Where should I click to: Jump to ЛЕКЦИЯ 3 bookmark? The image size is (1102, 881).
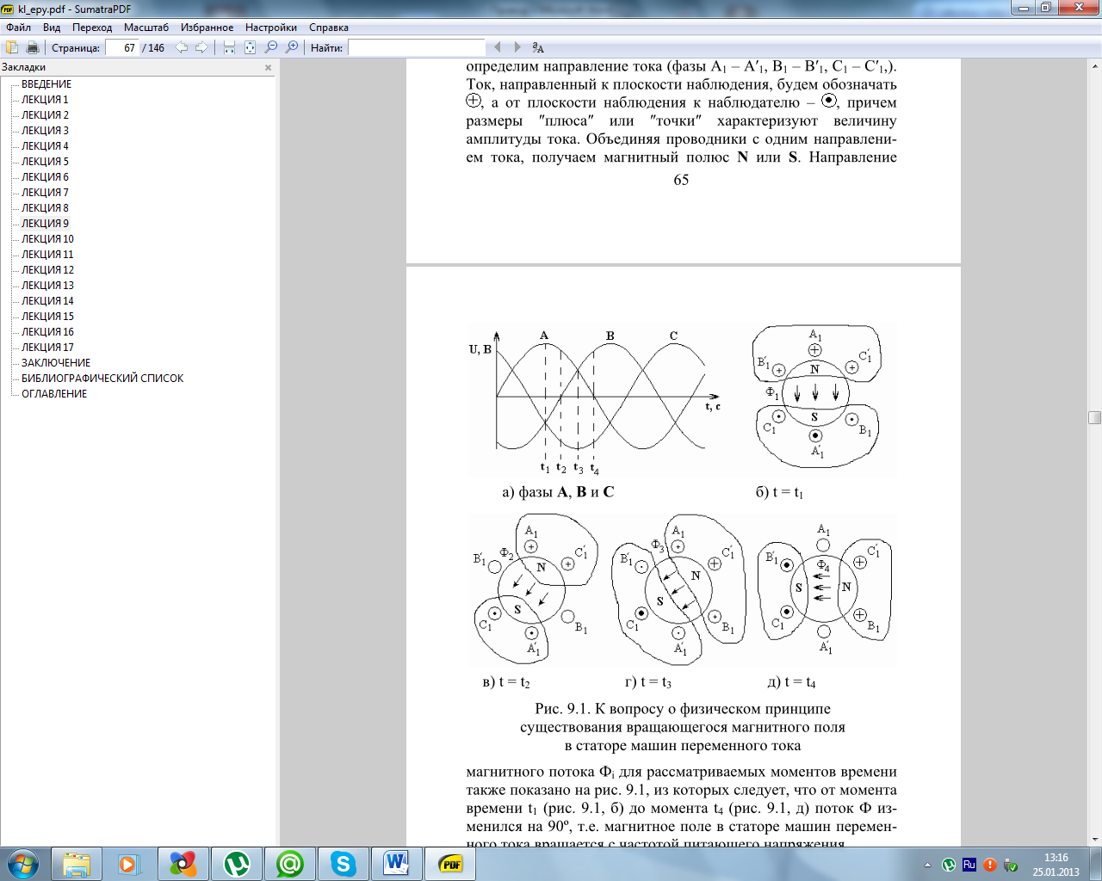[x=45, y=131]
